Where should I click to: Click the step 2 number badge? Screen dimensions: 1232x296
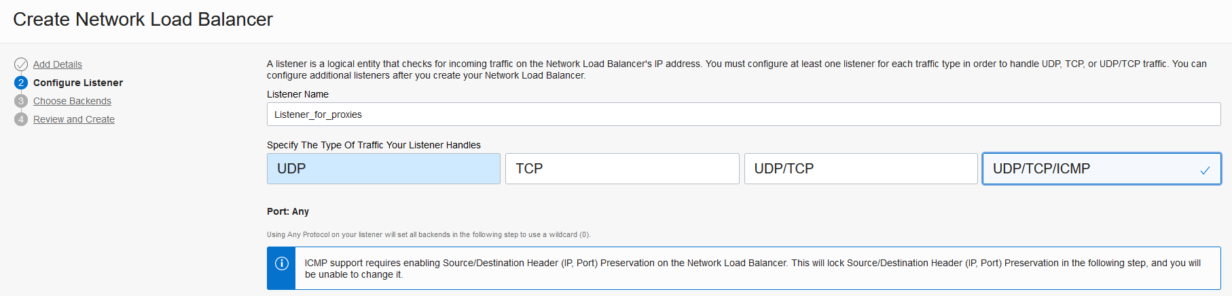point(21,83)
